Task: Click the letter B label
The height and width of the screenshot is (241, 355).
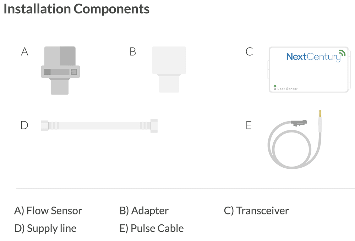Action: pos(133,51)
